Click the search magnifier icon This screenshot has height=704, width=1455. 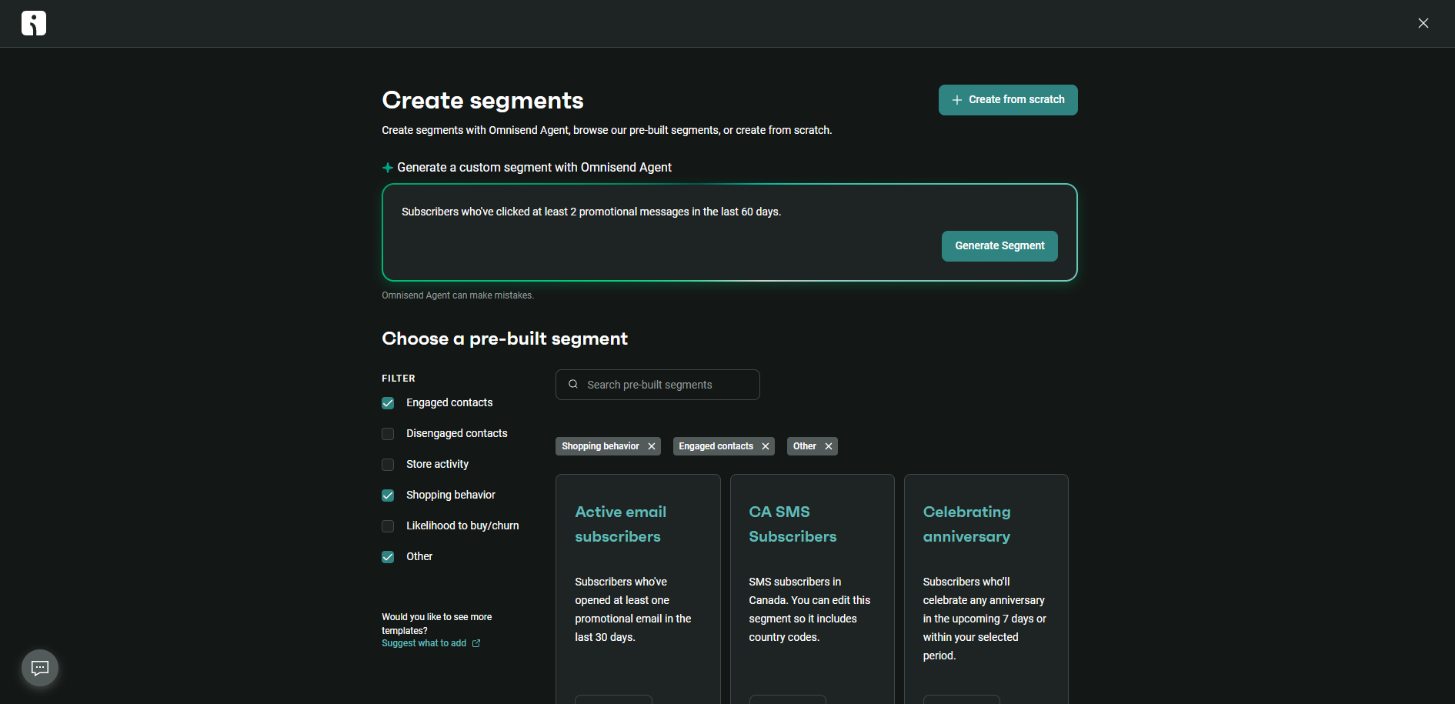573,384
